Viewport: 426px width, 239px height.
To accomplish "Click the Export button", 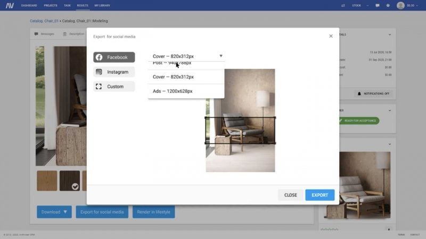I will (x=320, y=195).
